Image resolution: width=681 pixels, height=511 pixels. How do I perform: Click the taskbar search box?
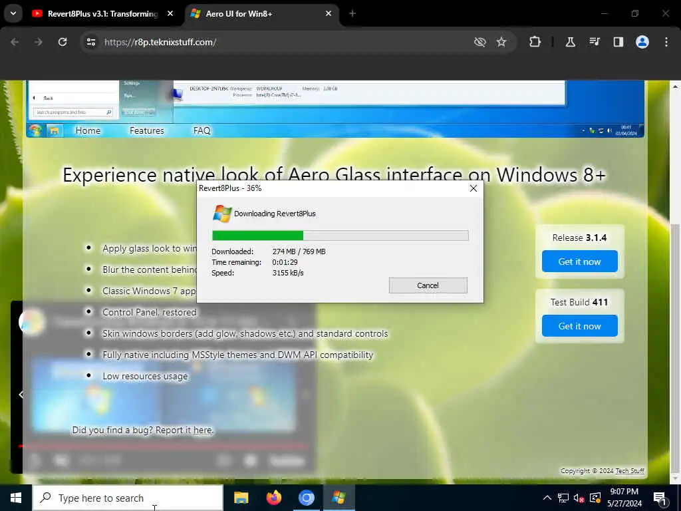click(x=128, y=498)
